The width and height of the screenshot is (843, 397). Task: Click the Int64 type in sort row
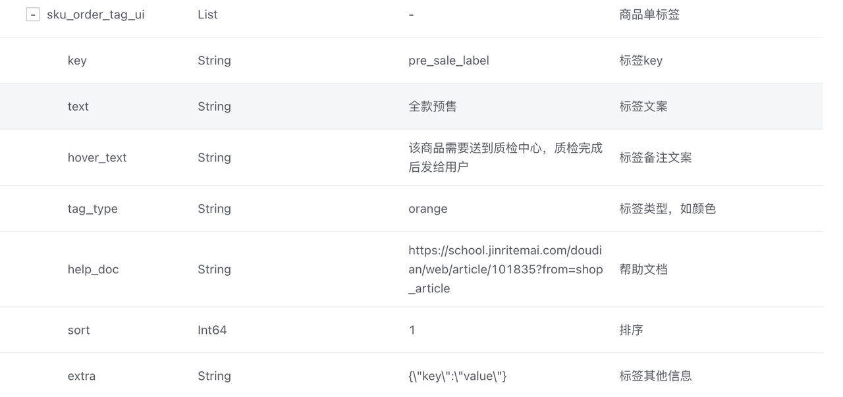tap(212, 330)
